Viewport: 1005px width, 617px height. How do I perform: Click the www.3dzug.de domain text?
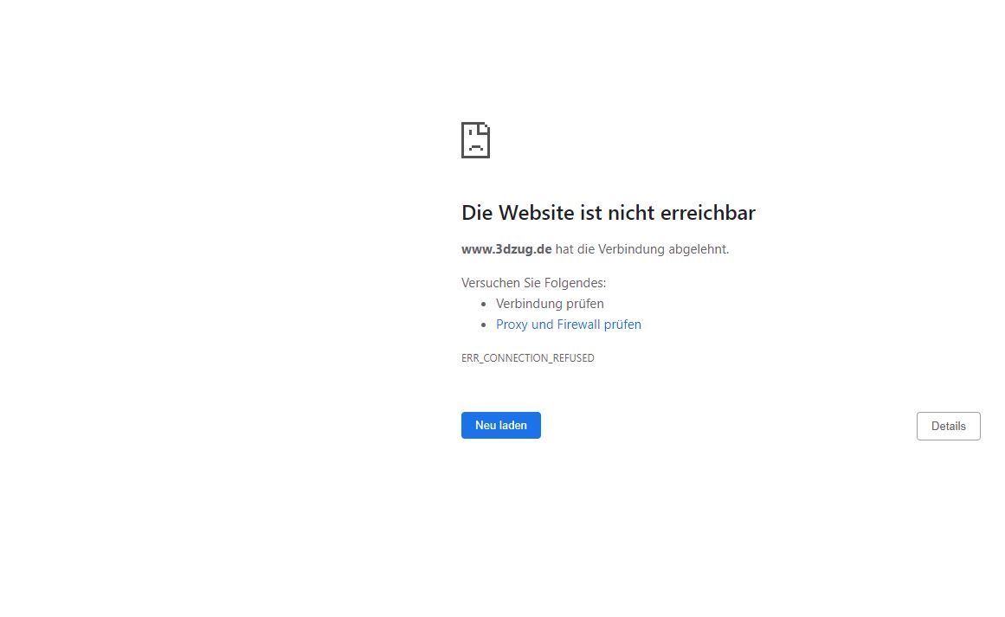[506, 249]
